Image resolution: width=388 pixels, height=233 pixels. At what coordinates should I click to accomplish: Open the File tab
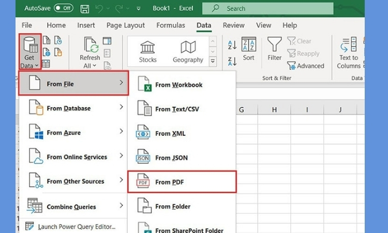[x=27, y=25]
